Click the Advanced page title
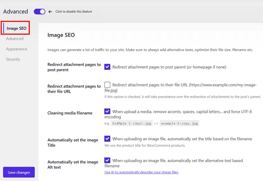Image resolution: width=263 pixels, height=181 pixels. pos(16,11)
